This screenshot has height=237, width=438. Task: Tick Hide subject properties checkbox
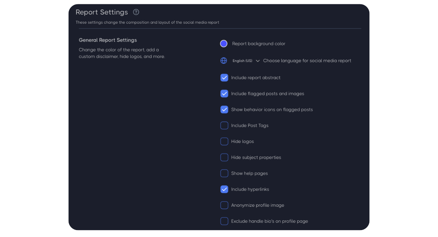224,158
